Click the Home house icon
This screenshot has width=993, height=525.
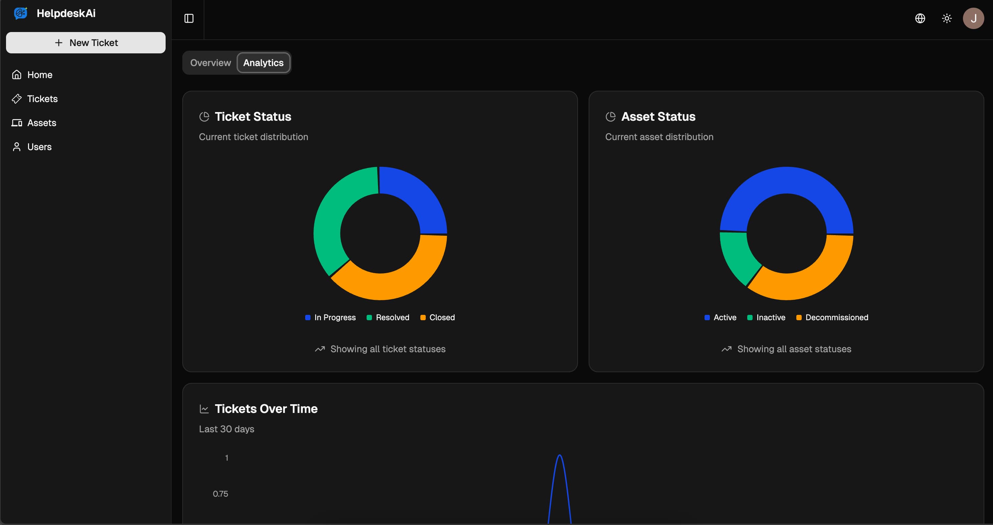tap(17, 74)
